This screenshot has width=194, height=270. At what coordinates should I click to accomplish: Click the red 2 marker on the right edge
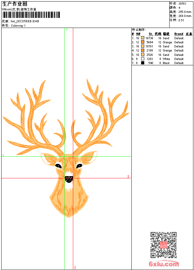[128, 177]
